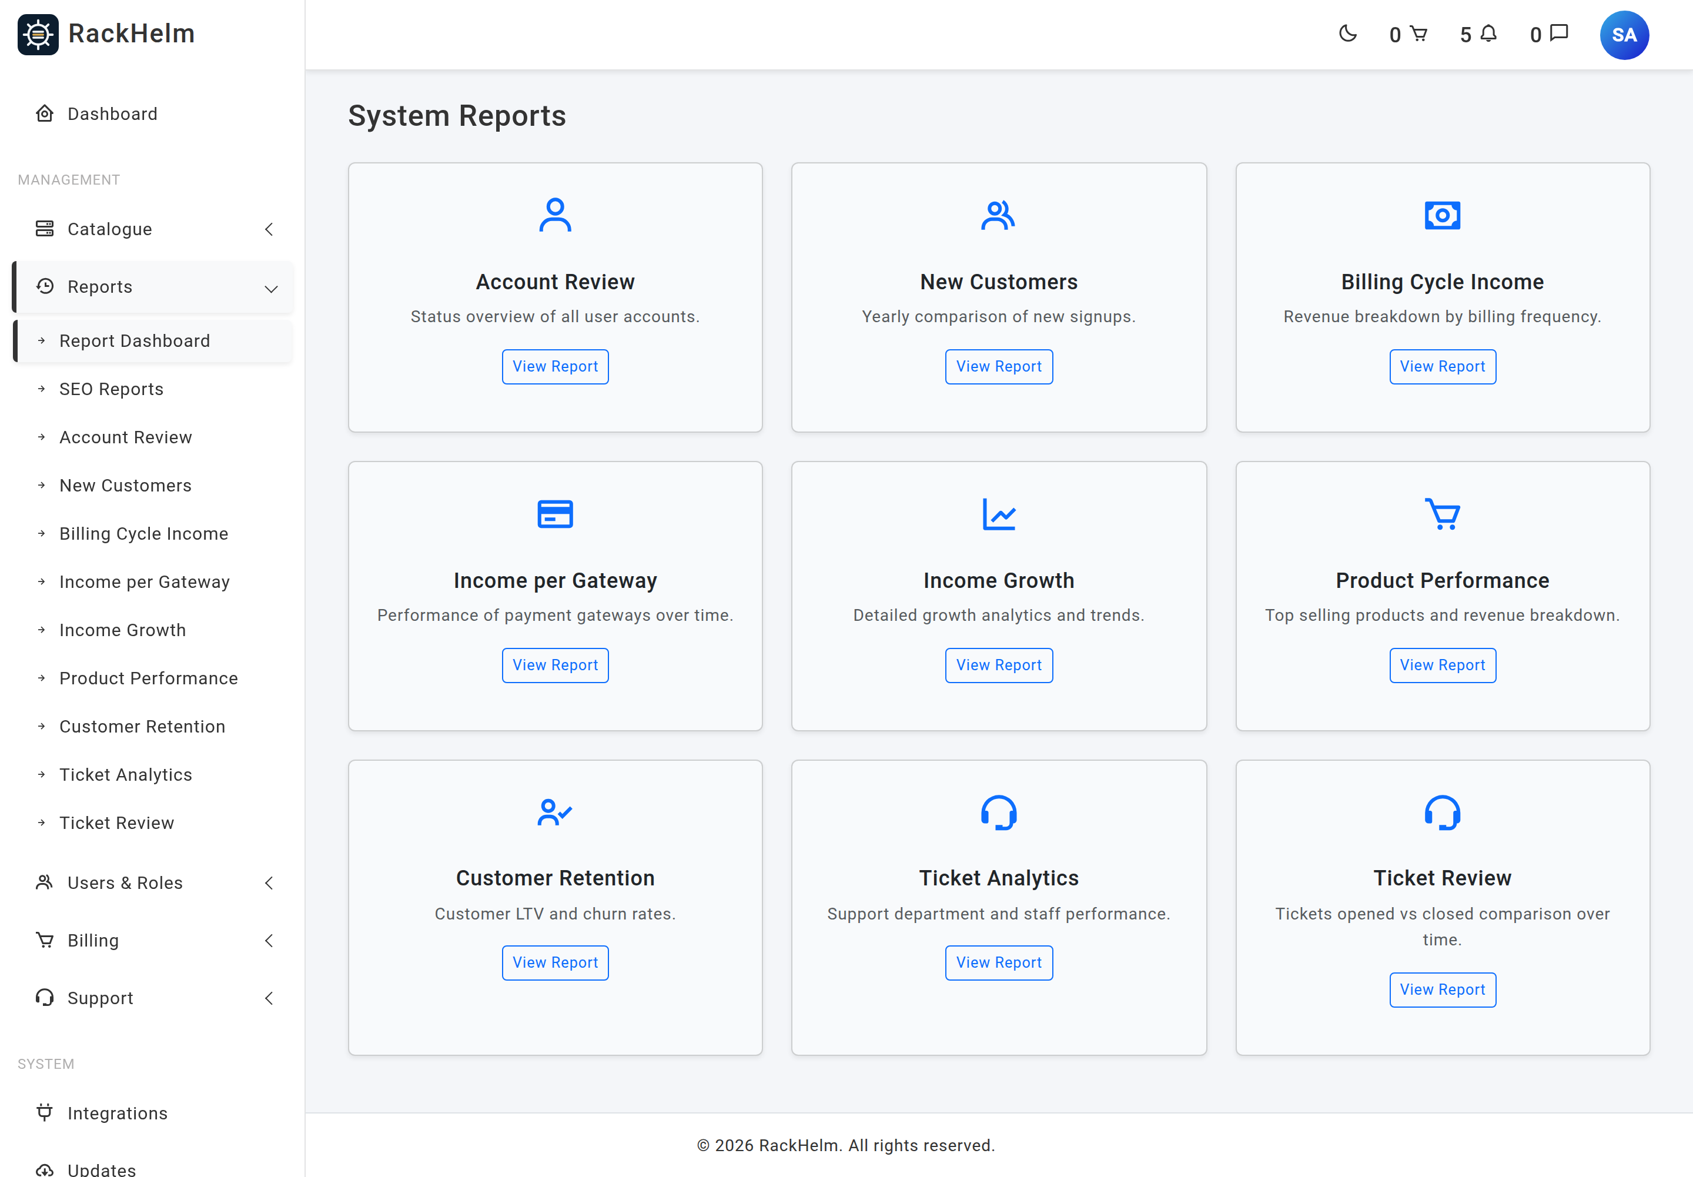The image size is (1693, 1177).
Task: Select Report Dashboard in the sidebar
Action: (x=153, y=341)
